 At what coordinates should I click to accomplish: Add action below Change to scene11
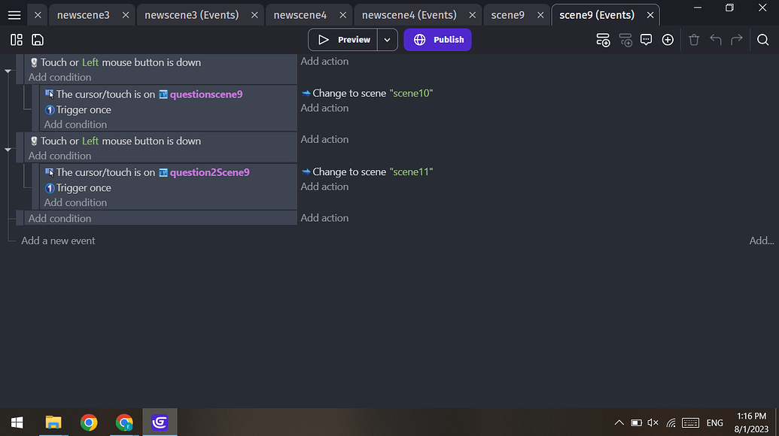pos(324,186)
